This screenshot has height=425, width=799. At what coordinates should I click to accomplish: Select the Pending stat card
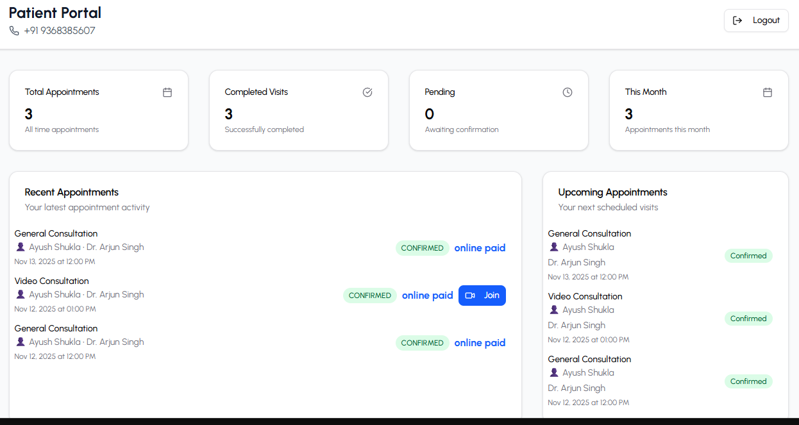click(x=499, y=110)
